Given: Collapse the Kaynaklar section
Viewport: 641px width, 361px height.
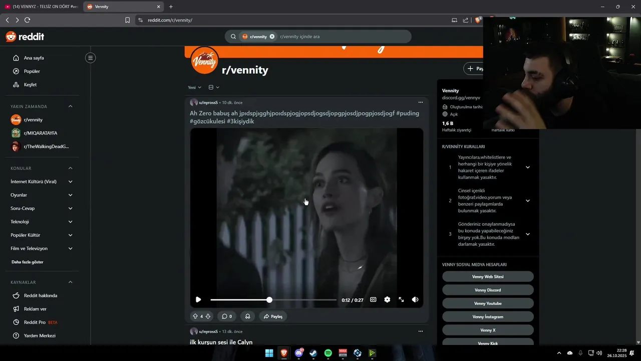Looking at the screenshot, I should [70, 282].
